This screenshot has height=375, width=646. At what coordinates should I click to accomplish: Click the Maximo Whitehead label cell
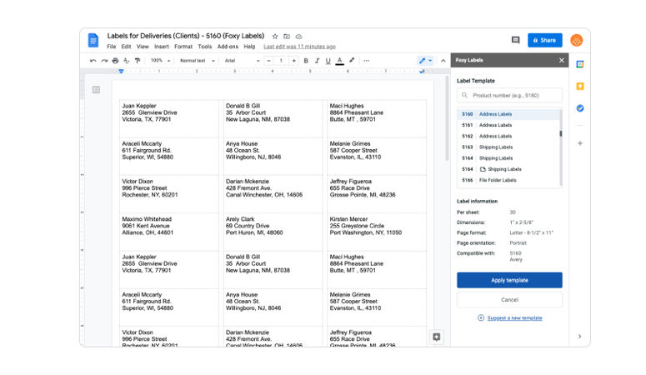169,232
